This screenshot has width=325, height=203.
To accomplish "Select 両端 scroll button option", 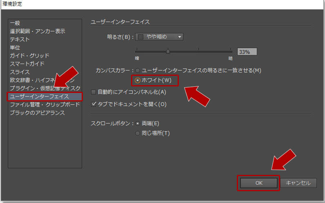I will tap(138, 124).
